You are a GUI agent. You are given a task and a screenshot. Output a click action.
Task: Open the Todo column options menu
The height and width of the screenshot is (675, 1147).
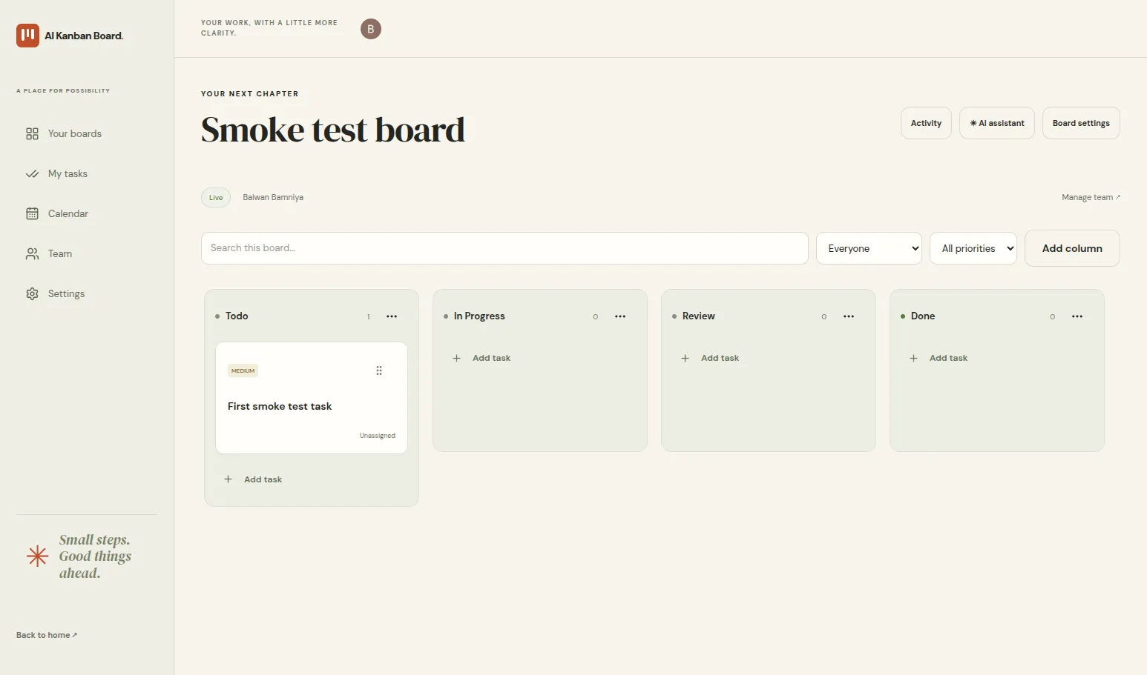point(392,316)
